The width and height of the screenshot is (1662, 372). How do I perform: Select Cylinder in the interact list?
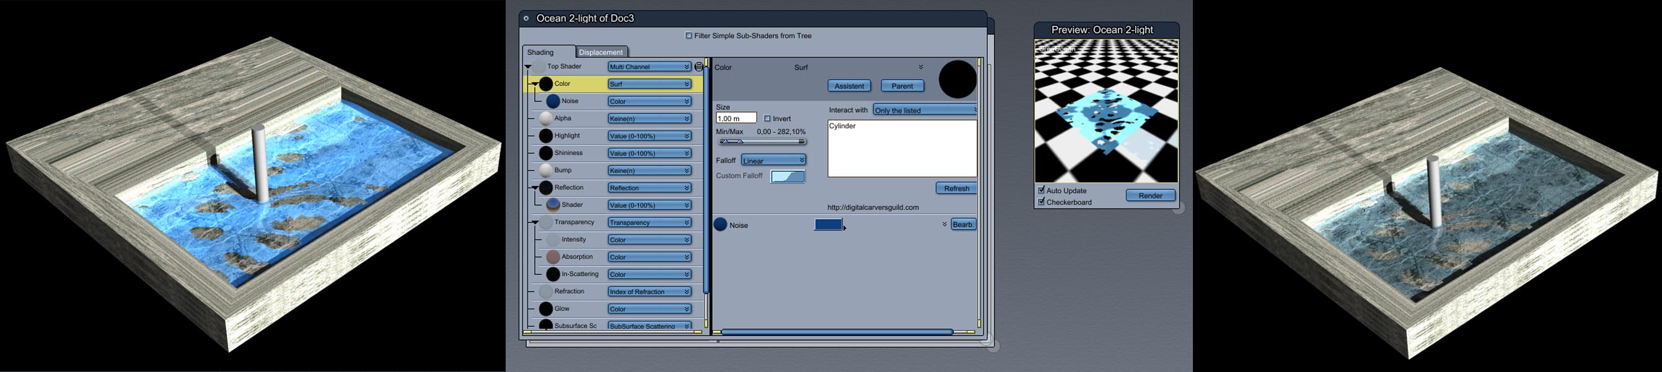(x=842, y=126)
